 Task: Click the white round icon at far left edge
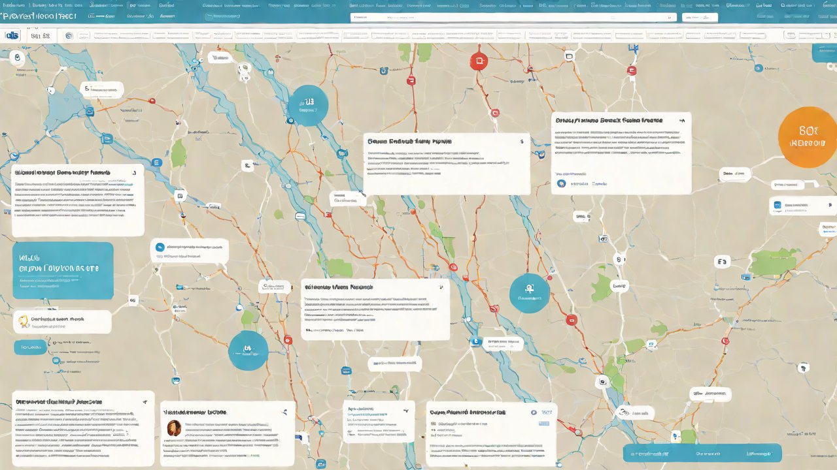[x=16, y=58]
